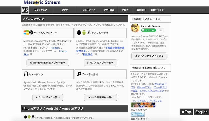Screen dimensions: 209x121
Task: Open the お問い合わせ contact page
Action: [x=157, y=10]
